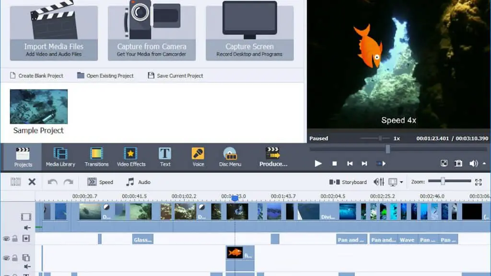Open the Video Effects tab
The width and height of the screenshot is (491, 276).
[131, 157]
